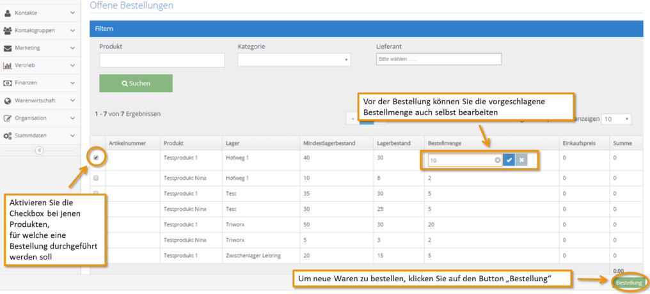Tick the Testprodukt Nina Hofweg 1 checkbox

point(96,178)
